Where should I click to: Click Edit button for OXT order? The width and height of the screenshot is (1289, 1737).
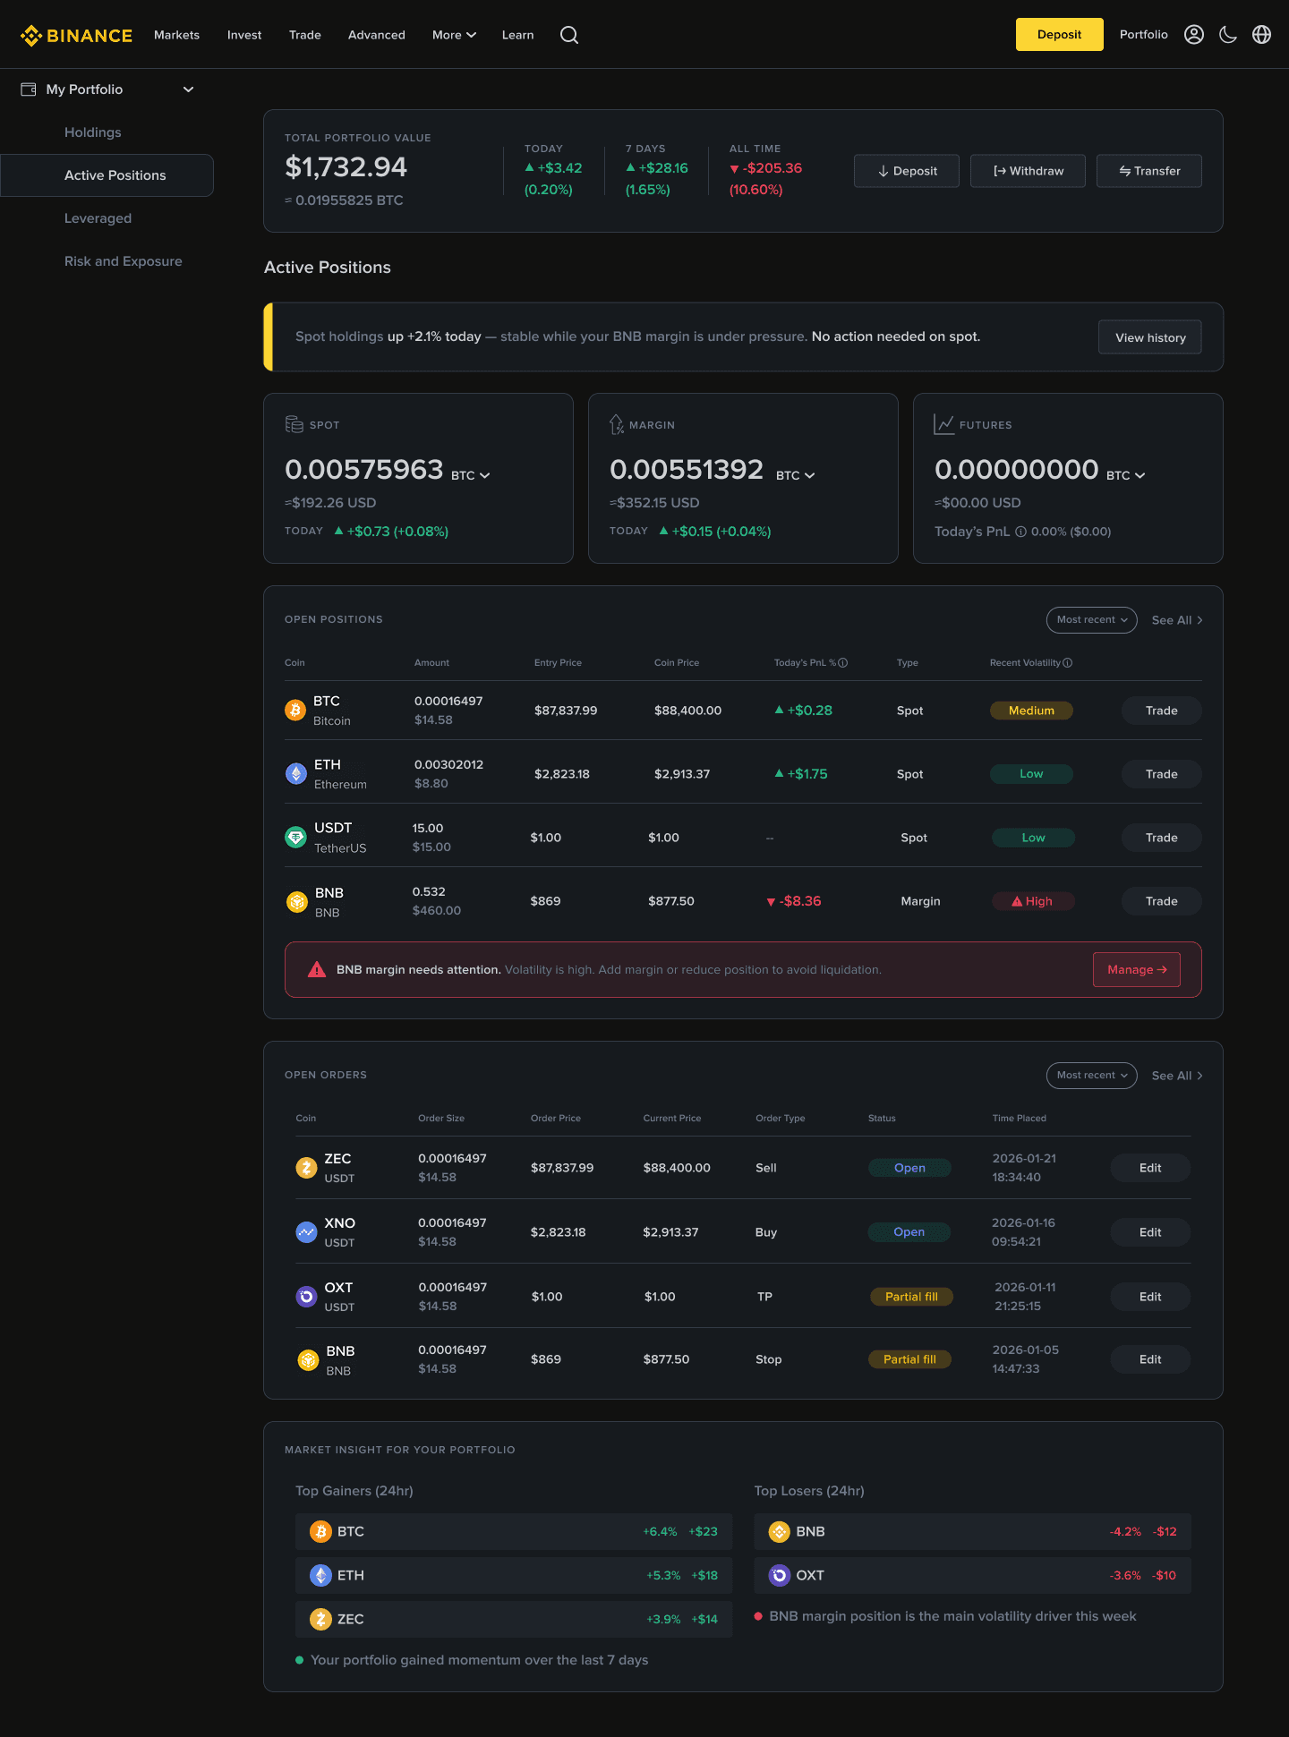(1150, 1297)
